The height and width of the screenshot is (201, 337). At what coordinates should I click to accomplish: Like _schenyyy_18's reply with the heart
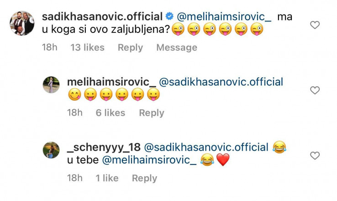pos(315,156)
